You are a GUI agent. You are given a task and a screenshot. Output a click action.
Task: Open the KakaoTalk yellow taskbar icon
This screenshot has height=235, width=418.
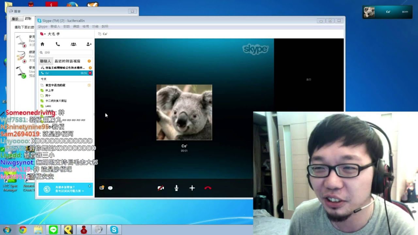[x=68, y=230]
